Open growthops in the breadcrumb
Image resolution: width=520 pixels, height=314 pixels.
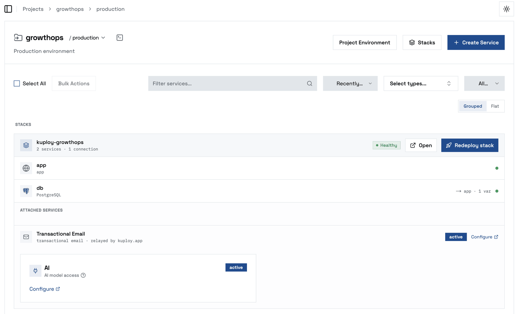[70, 9]
